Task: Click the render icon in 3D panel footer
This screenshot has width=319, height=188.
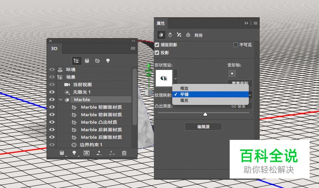Action: coord(86,153)
